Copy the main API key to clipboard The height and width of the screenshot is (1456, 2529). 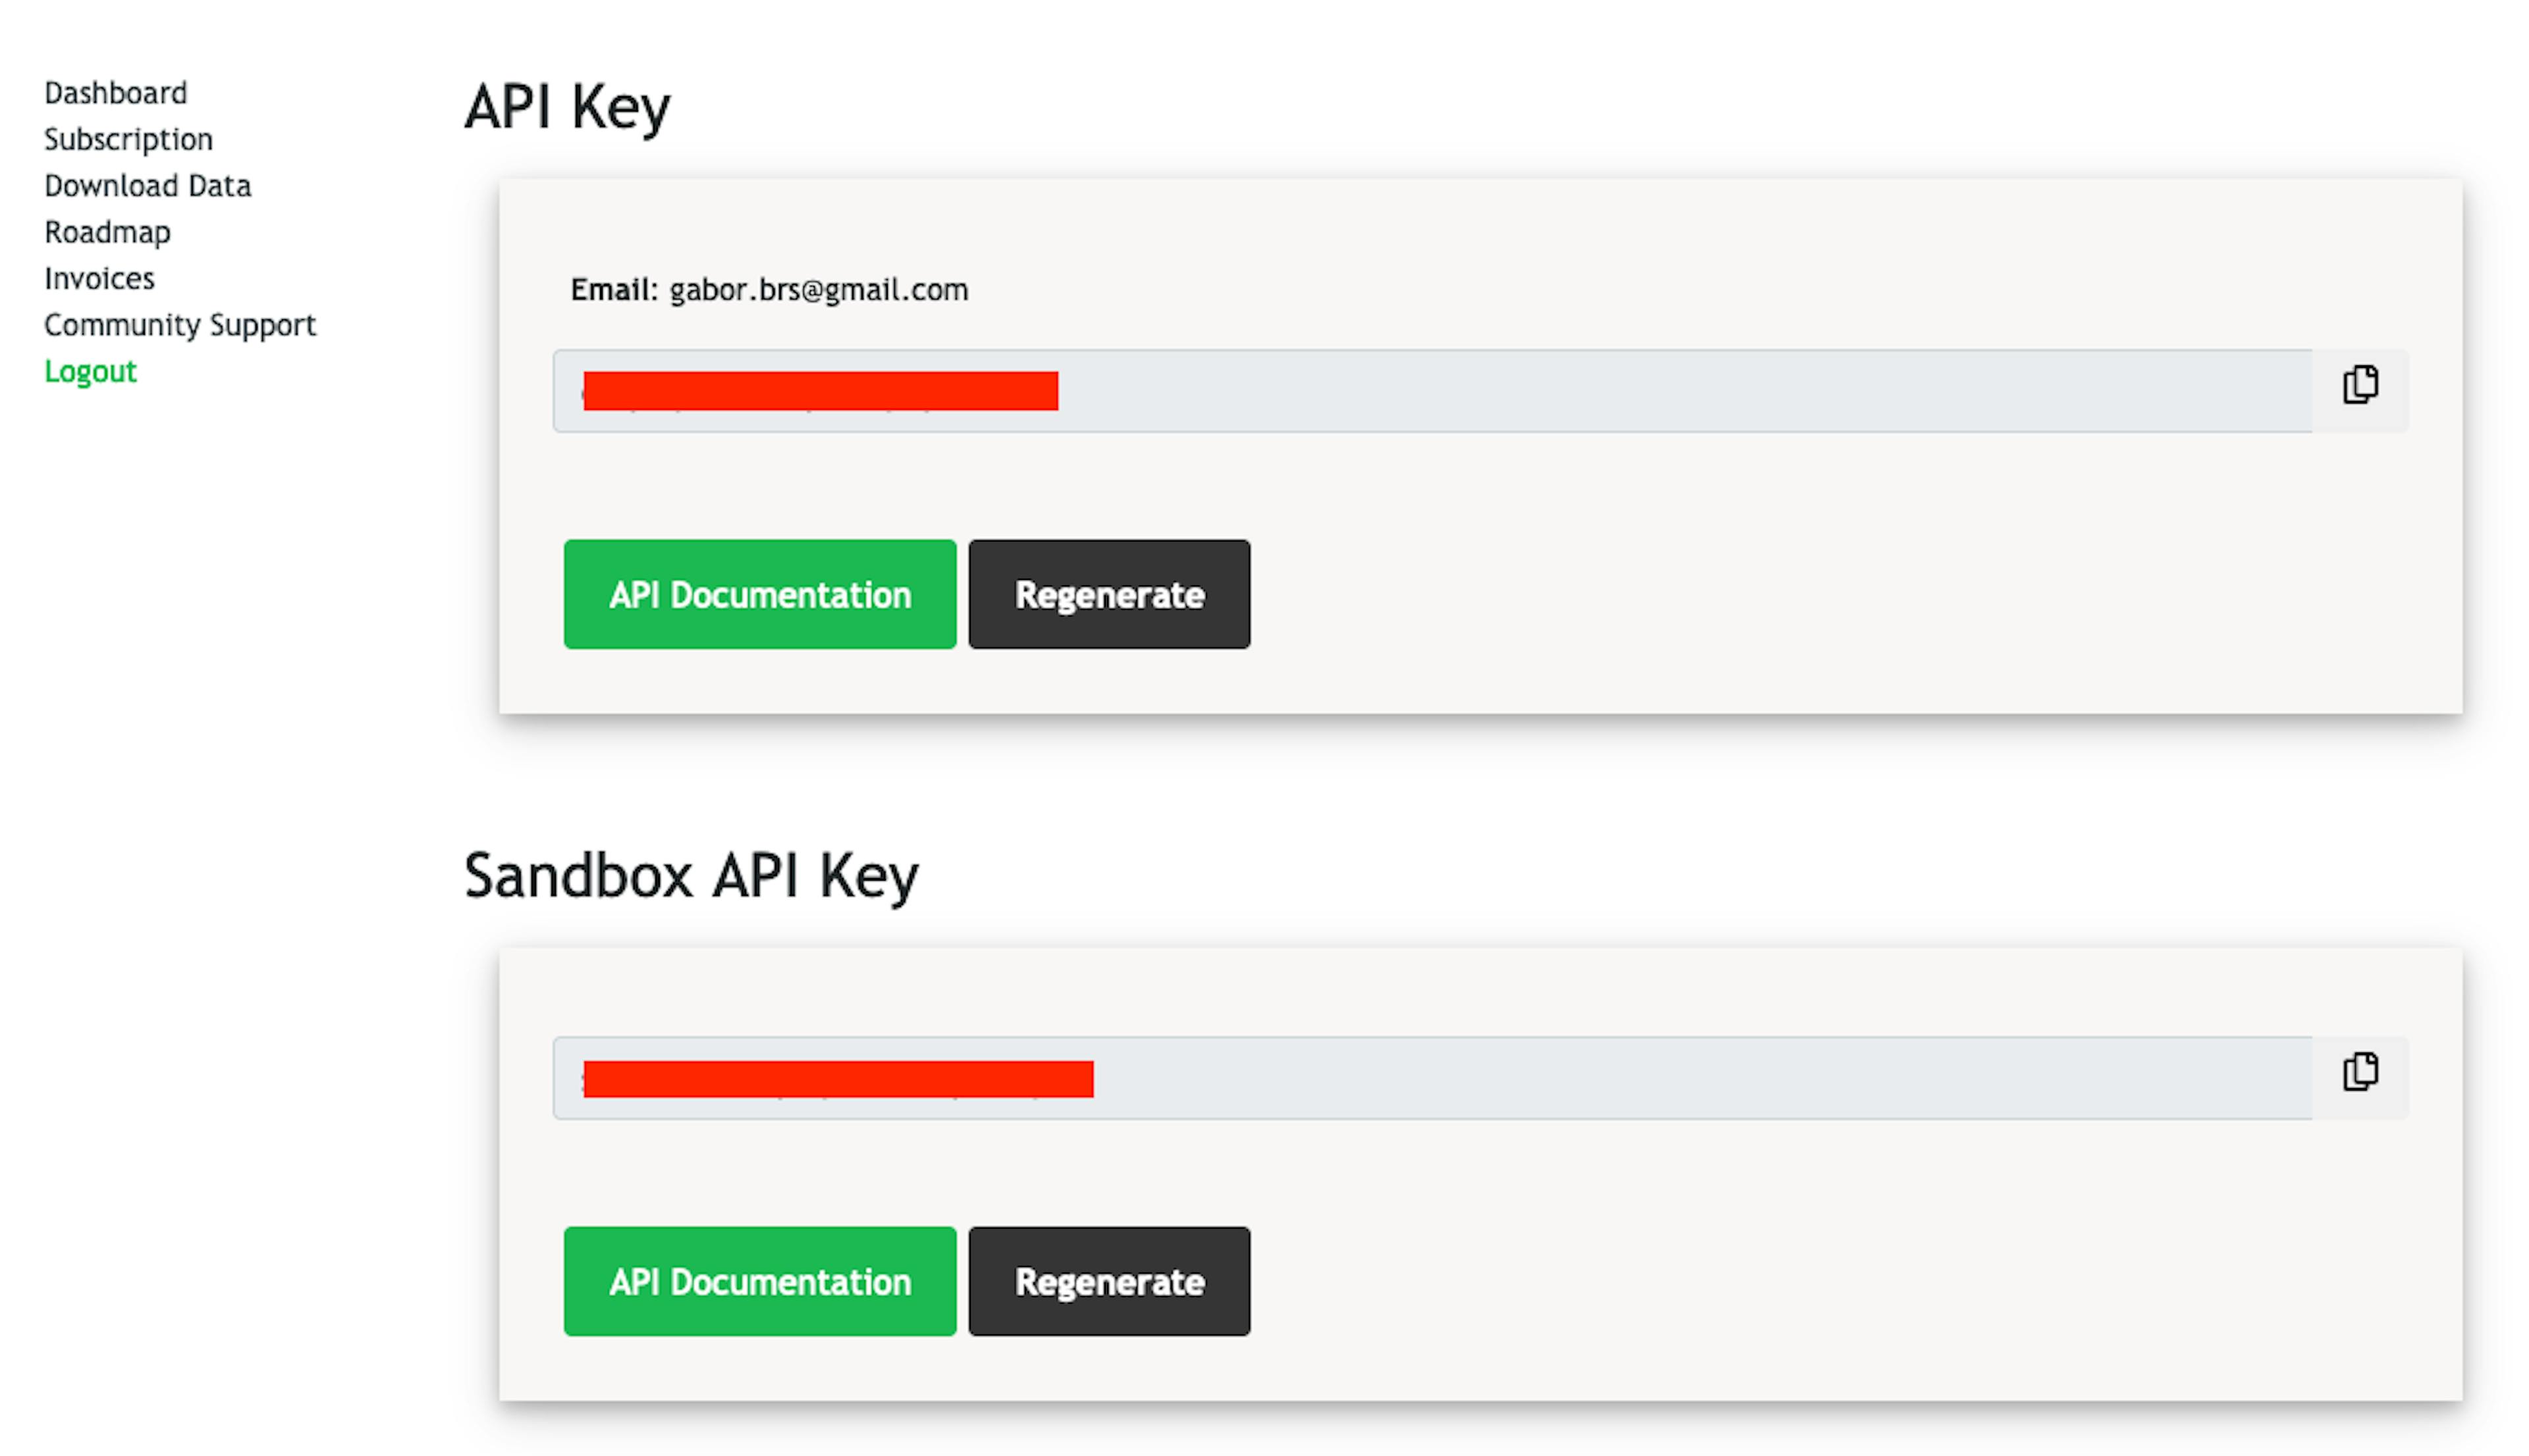(x=2359, y=385)
